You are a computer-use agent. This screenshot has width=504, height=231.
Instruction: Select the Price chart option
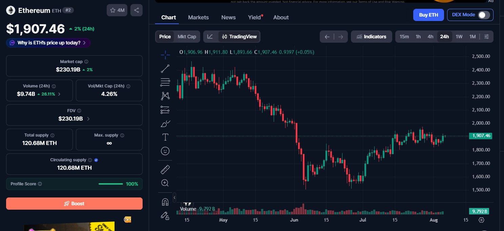pos(165,37)
